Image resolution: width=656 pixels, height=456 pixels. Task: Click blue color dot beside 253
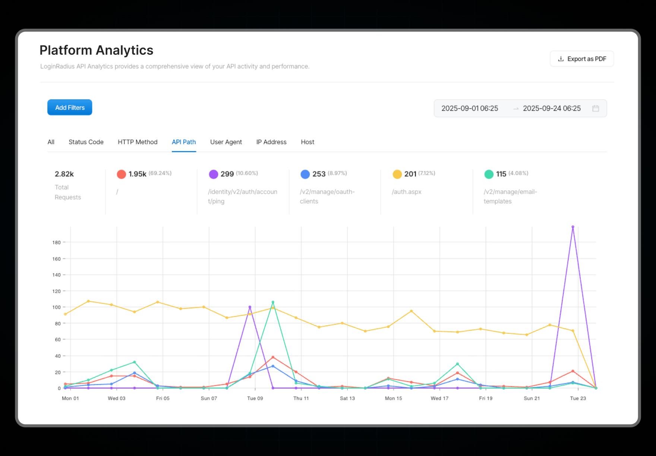click(305, 174)
